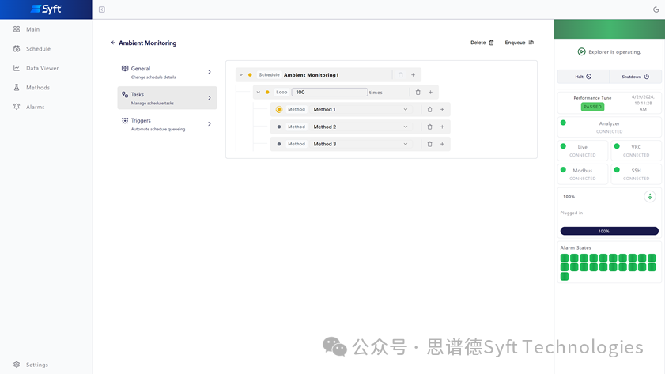Click the chevron next to Tasks
The height and width of the screenshot is (374, 665).
tap(210, 97)
